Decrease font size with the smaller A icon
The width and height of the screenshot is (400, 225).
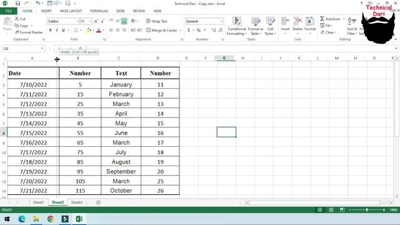tap(102, 21)
